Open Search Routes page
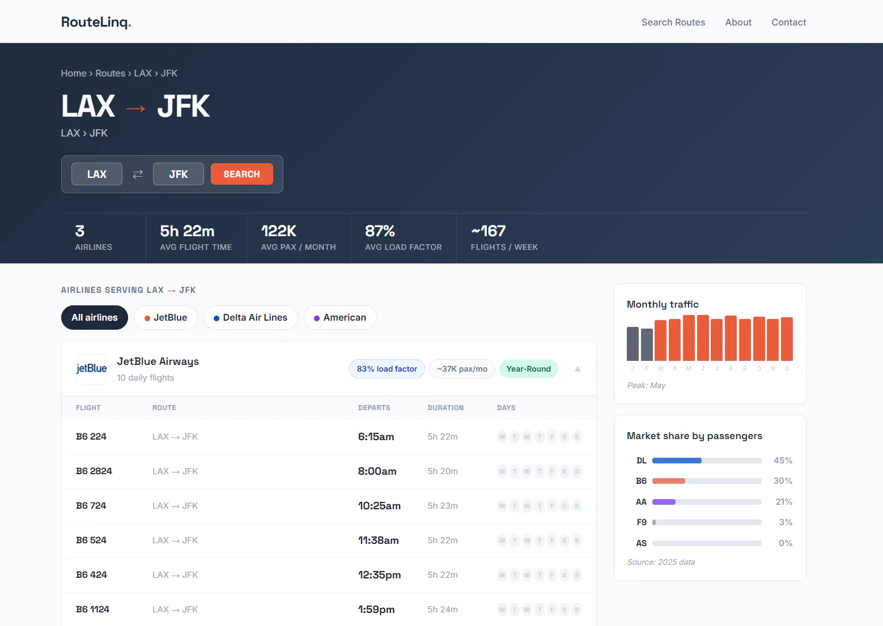 673,22
